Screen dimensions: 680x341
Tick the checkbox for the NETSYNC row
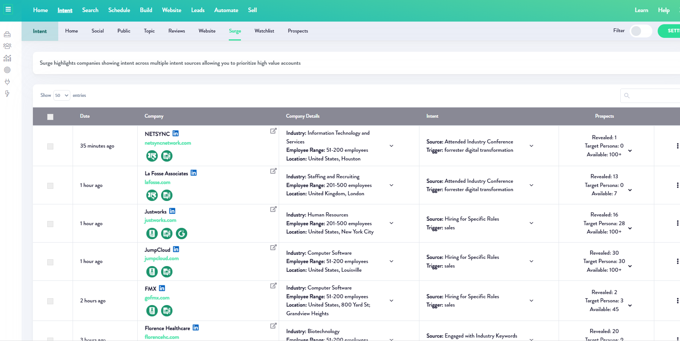pos(50,146)
